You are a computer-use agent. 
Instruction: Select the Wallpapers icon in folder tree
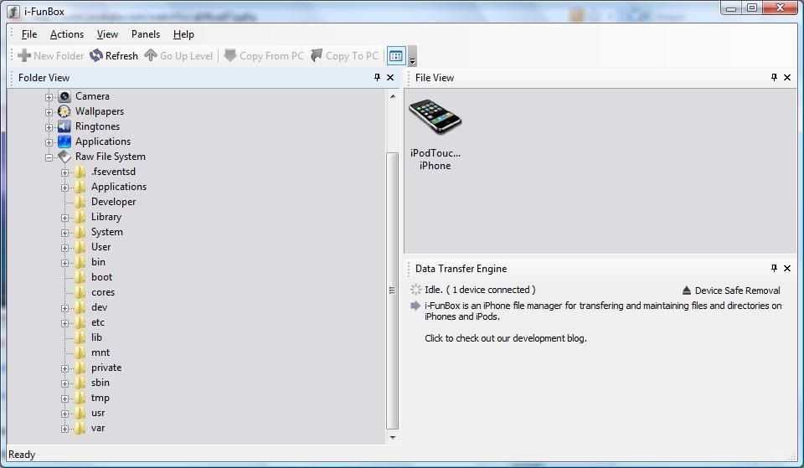(64, 111)
